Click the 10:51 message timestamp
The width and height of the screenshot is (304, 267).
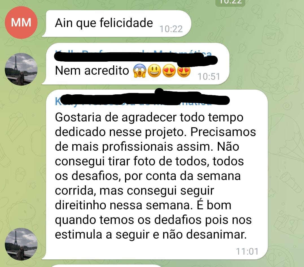[x=209, y=77]
